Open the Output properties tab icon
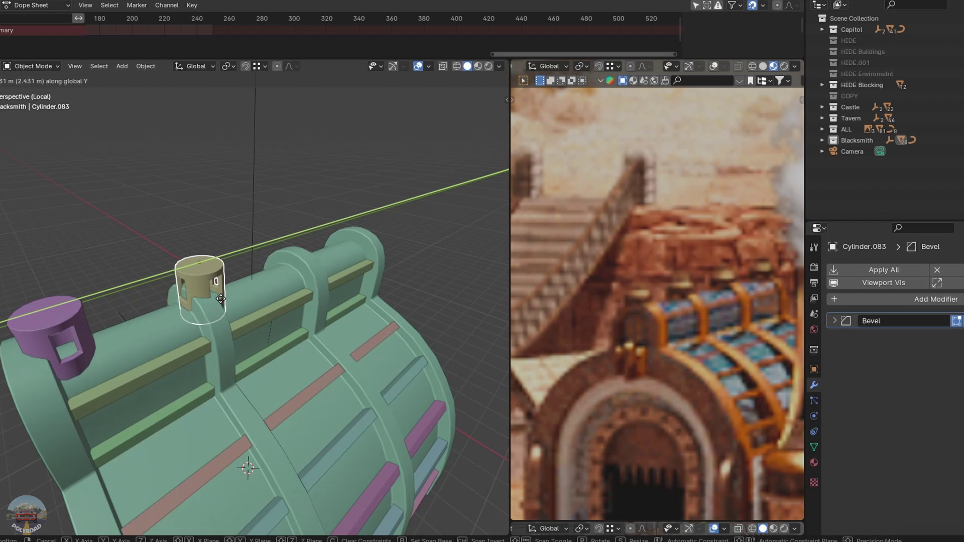Viewport: 964px width, 542px height. point(814,283)
